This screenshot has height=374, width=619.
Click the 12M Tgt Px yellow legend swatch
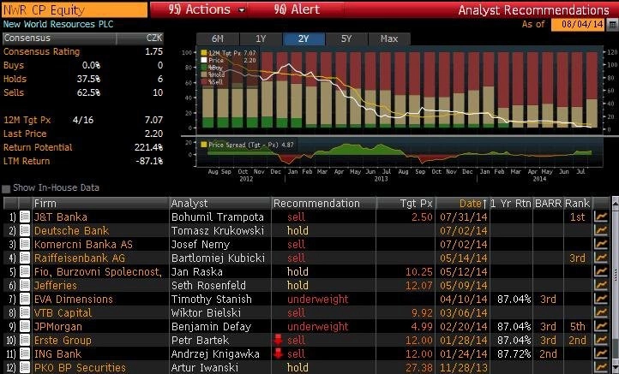[x=204, y=53]
